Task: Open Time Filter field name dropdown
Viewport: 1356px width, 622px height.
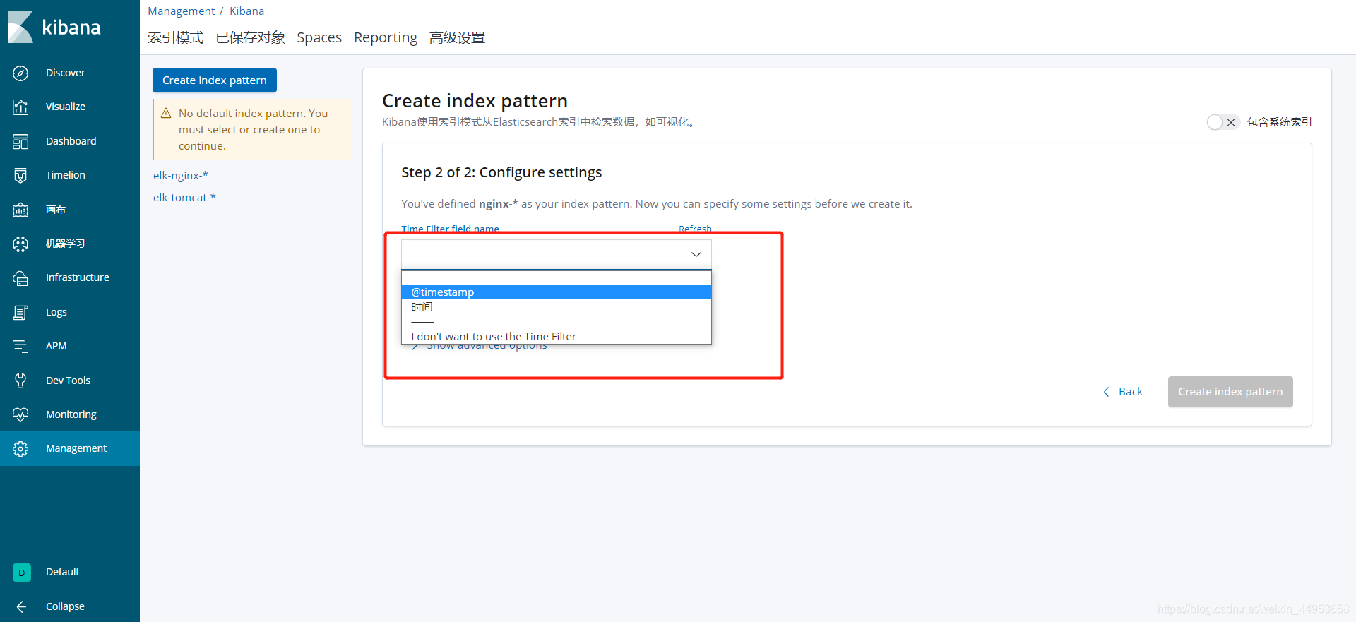Action: click(556, 254)
